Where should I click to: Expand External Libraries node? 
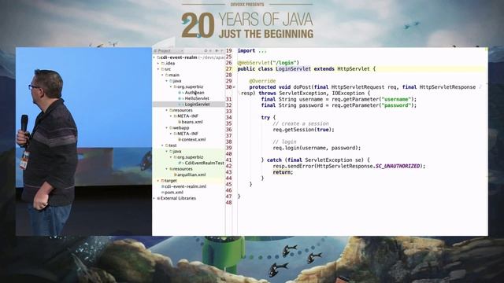pos(154,198)
